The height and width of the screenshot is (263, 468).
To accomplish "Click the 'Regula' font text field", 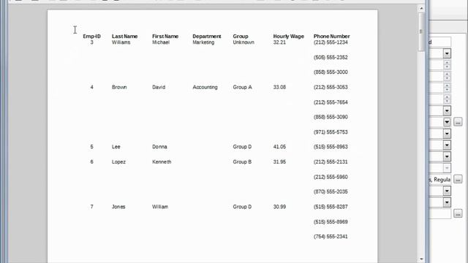I will [x=439, y=180].
